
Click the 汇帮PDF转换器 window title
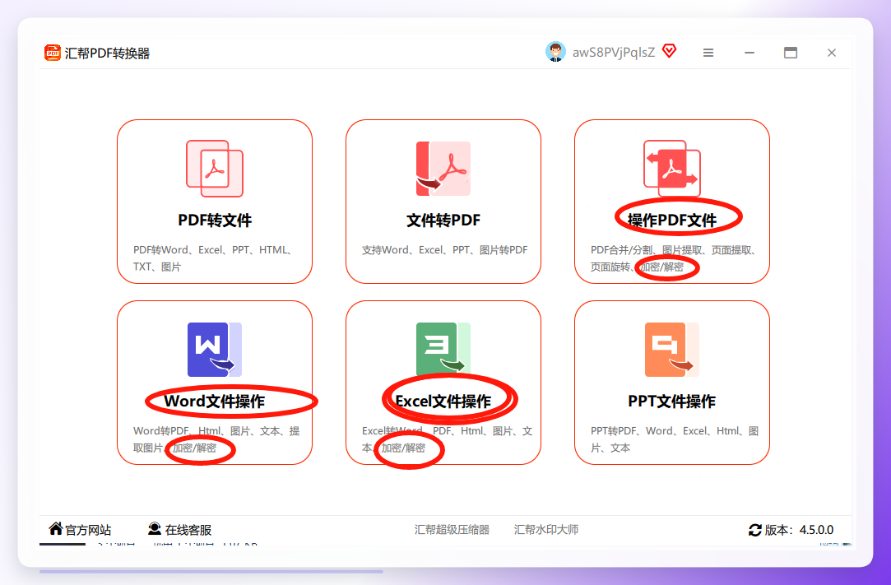tap(108, 53)
